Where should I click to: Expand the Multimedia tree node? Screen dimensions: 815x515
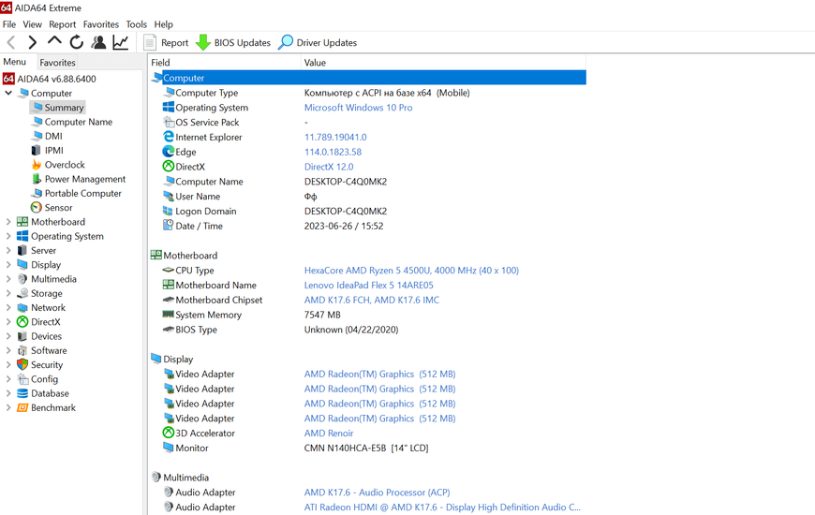coord(8,279)
